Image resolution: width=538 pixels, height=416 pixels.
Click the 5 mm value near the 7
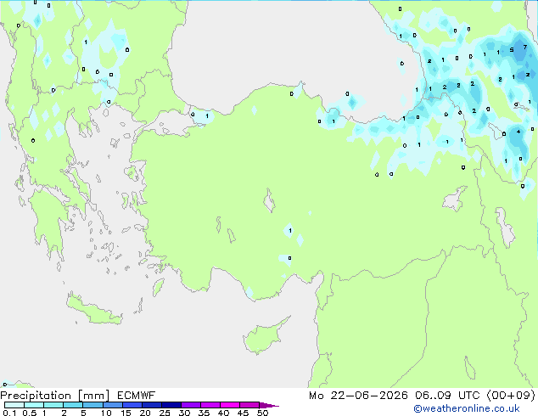click(511, 50)
